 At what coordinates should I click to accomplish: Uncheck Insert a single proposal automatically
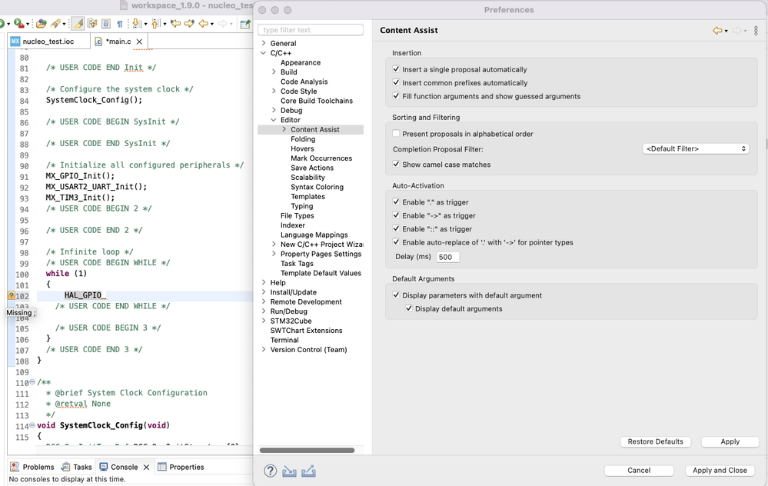[x=396, y=69]
